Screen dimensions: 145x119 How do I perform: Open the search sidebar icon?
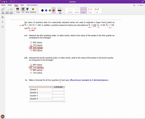(x=3, y=22)
